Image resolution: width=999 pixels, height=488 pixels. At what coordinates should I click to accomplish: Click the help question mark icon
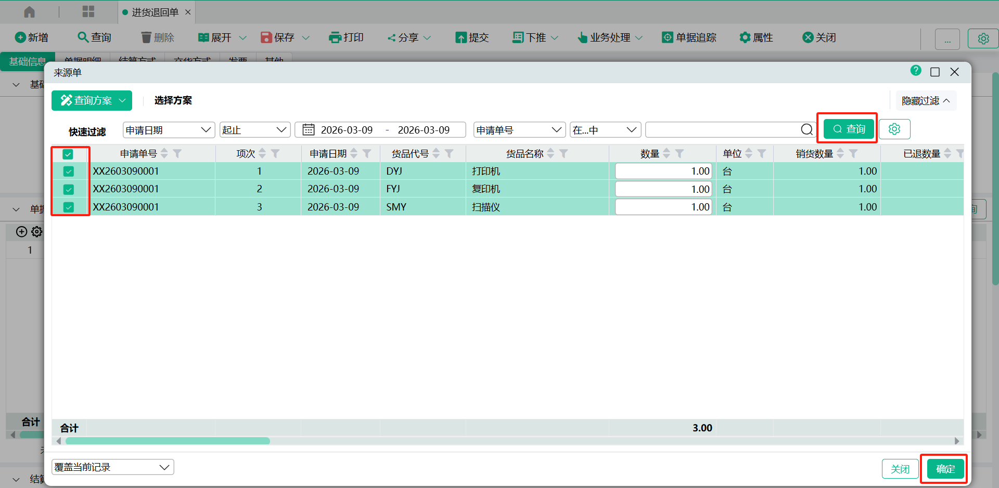(916, 71)
